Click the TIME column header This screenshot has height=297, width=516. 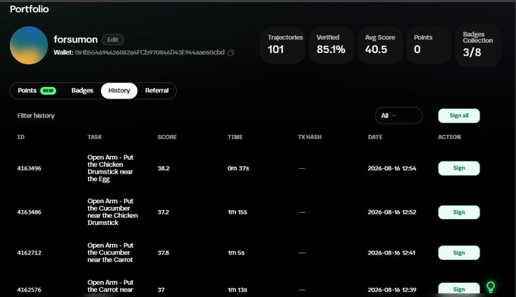point(235,137)
